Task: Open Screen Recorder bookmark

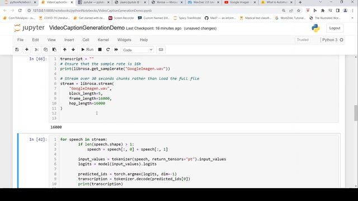Action: click(x=121, y=18)
